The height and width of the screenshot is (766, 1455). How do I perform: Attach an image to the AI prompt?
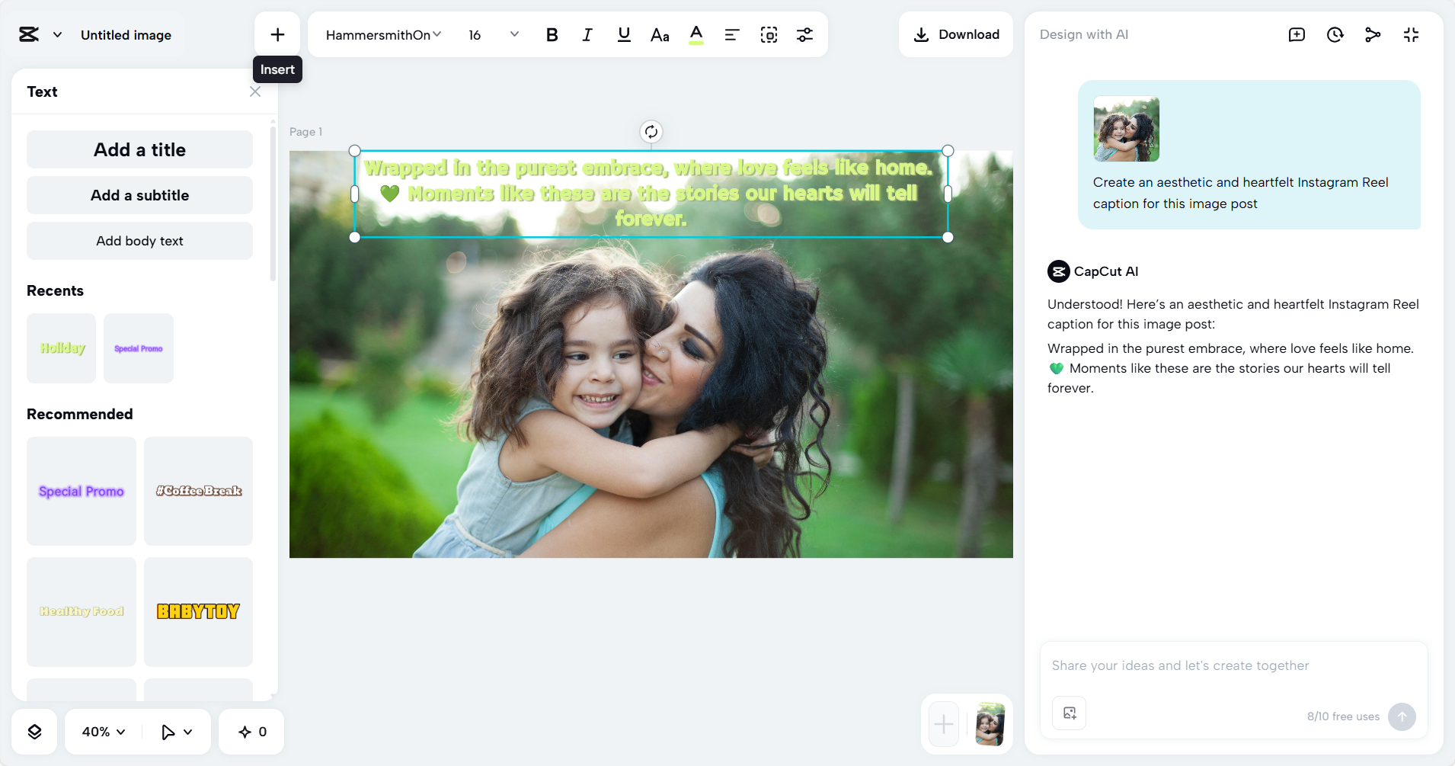1070,713
